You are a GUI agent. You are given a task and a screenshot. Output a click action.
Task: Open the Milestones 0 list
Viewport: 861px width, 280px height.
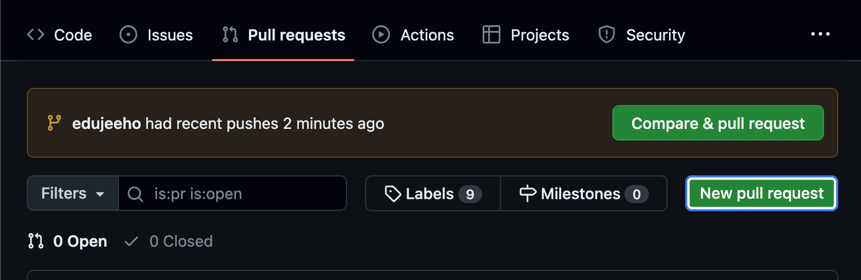(583, 194)
